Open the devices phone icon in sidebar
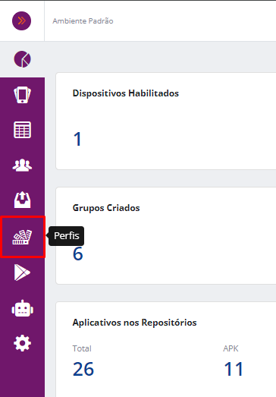The width and height of the screenshot is (276, 397). (x=22, y=95)
